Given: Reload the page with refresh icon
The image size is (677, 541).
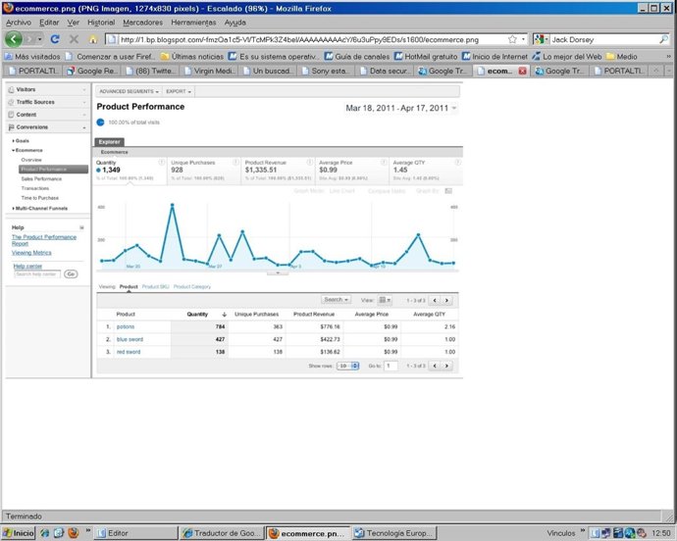Looking at the screenshot, I should point(55,39).
